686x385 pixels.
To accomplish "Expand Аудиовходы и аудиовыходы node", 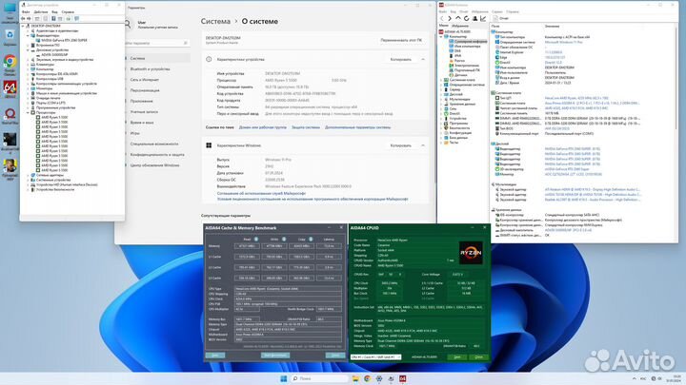I will click(x=28, y=31).
